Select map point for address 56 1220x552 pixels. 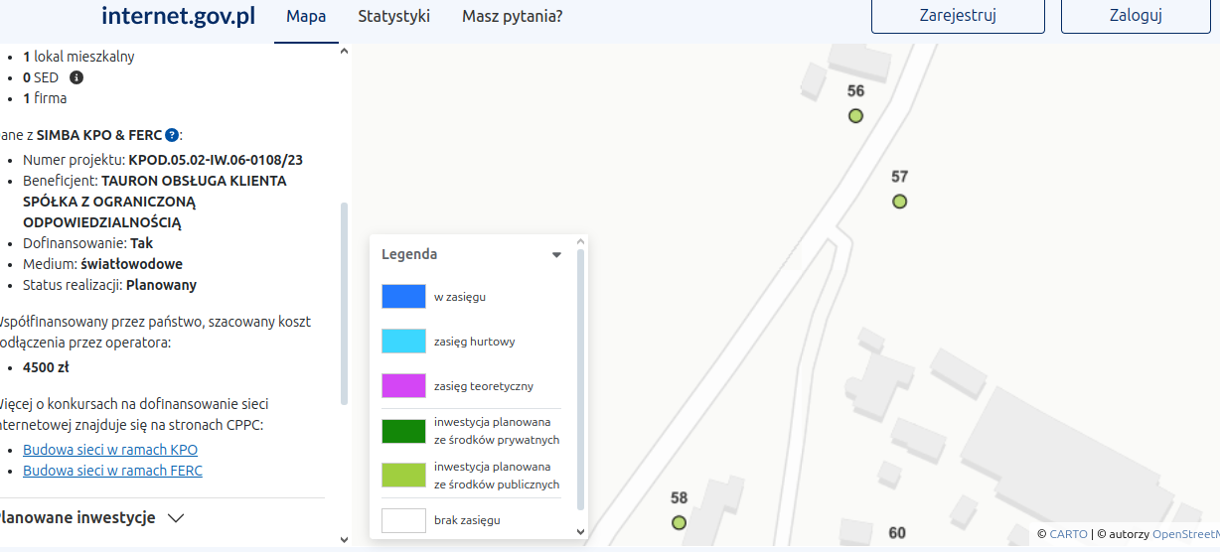855,116
